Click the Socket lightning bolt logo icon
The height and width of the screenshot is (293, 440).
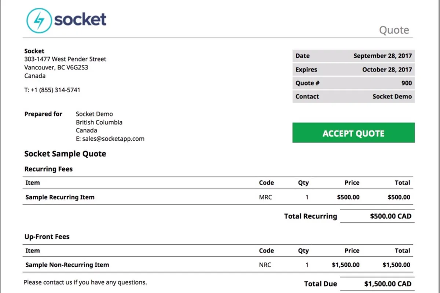38,21
